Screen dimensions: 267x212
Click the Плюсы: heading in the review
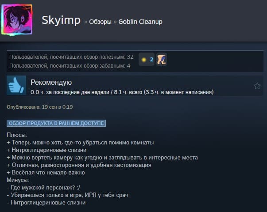17,135
